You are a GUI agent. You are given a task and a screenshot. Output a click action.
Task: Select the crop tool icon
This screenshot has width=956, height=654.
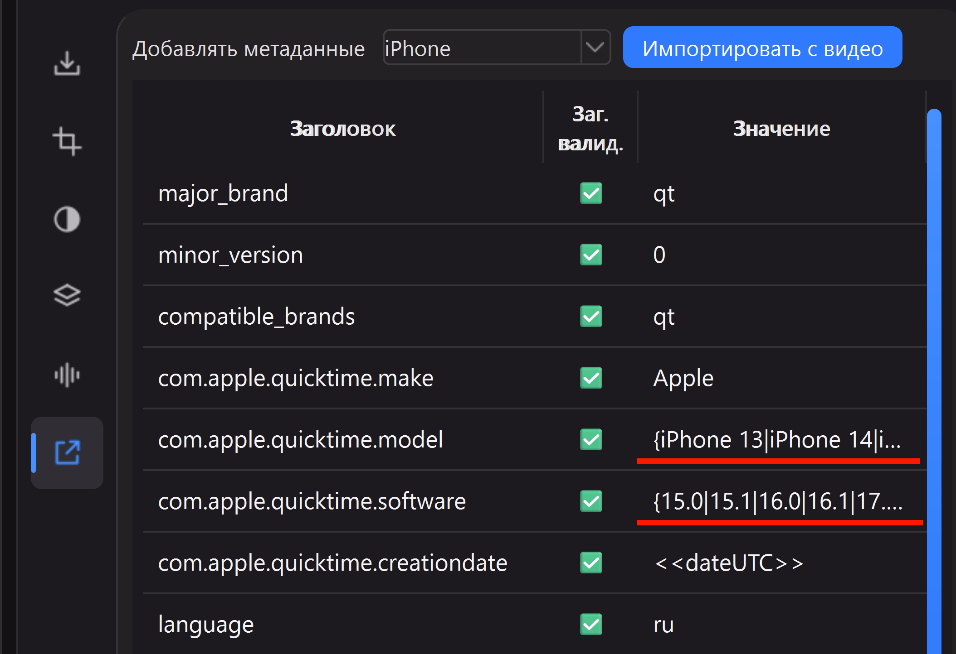tap(67, 141)
